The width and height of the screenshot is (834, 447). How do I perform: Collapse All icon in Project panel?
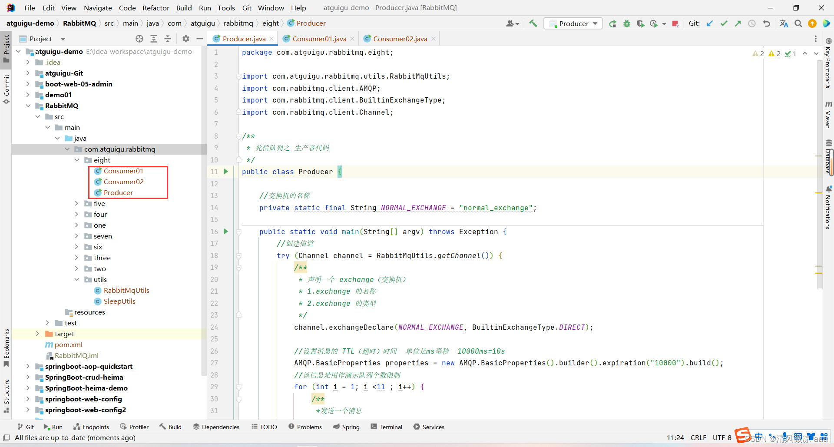coord(168,39)
